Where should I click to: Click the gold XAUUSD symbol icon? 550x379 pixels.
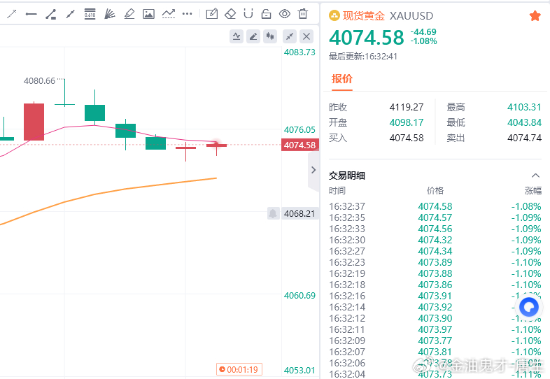[334, 15]
